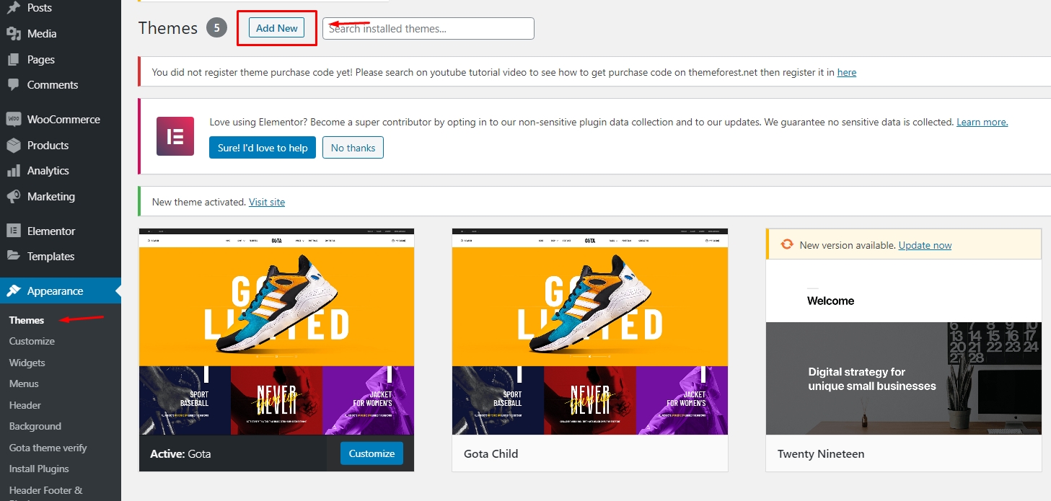Click the 'Active: Gota' label
Image resolution: width=1051 pixels, height=501 pixels.
[x=180, y=454]
